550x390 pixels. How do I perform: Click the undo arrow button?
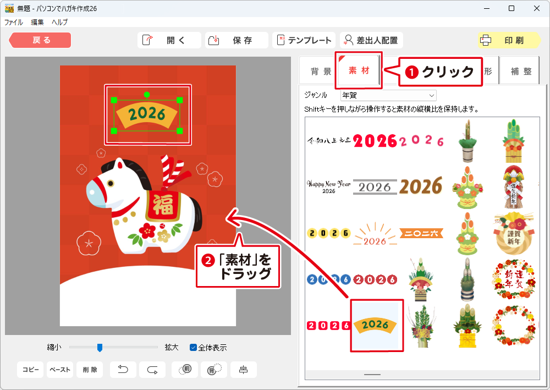(x=124, y=370)
